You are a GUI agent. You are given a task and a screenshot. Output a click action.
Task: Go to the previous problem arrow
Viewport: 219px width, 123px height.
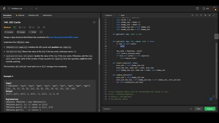click(27, 9)
